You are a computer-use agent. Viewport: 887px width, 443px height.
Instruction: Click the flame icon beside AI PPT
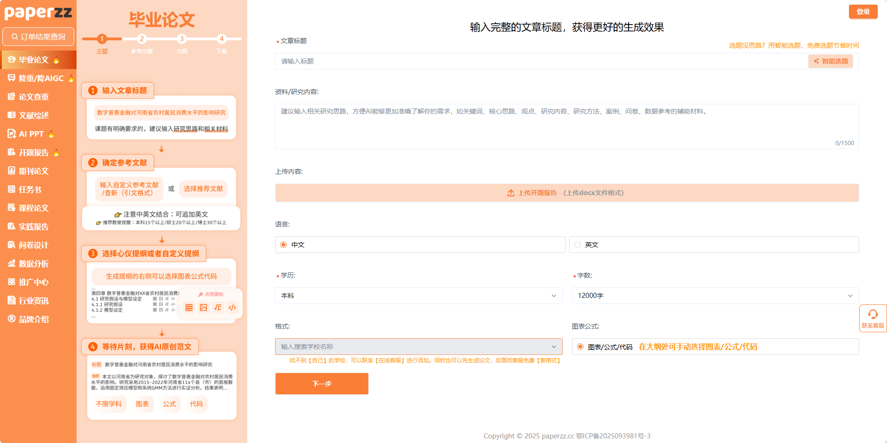[x=51, y=134]
